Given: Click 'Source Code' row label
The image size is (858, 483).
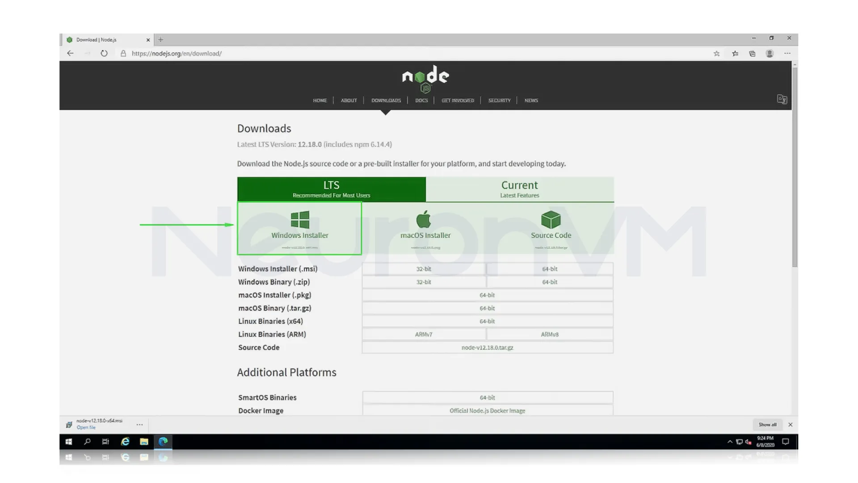Looking at the screenshot, I should 259,347.
